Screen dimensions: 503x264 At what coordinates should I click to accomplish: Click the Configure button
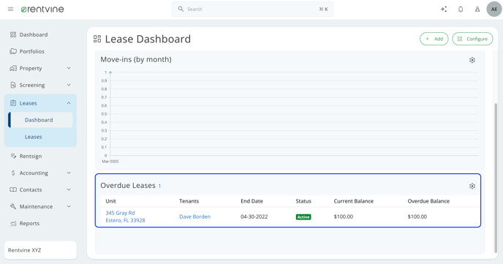[x=472, y=39]
